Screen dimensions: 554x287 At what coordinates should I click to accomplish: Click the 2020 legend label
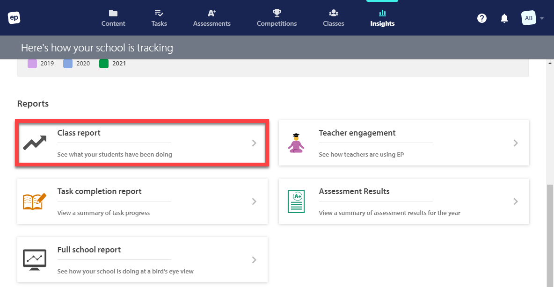(x=83, y=64)
